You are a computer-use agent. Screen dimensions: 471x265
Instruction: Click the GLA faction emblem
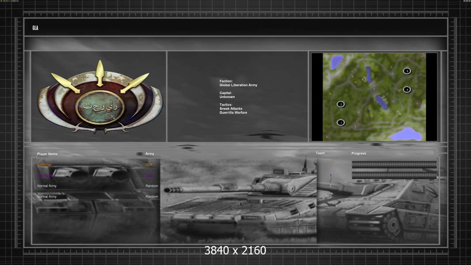click(100, 97)
